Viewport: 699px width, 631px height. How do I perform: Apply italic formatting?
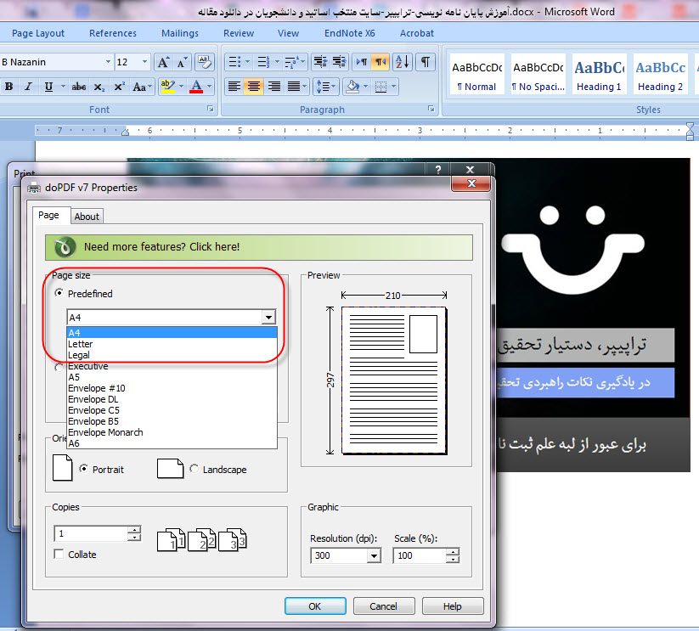28,87
